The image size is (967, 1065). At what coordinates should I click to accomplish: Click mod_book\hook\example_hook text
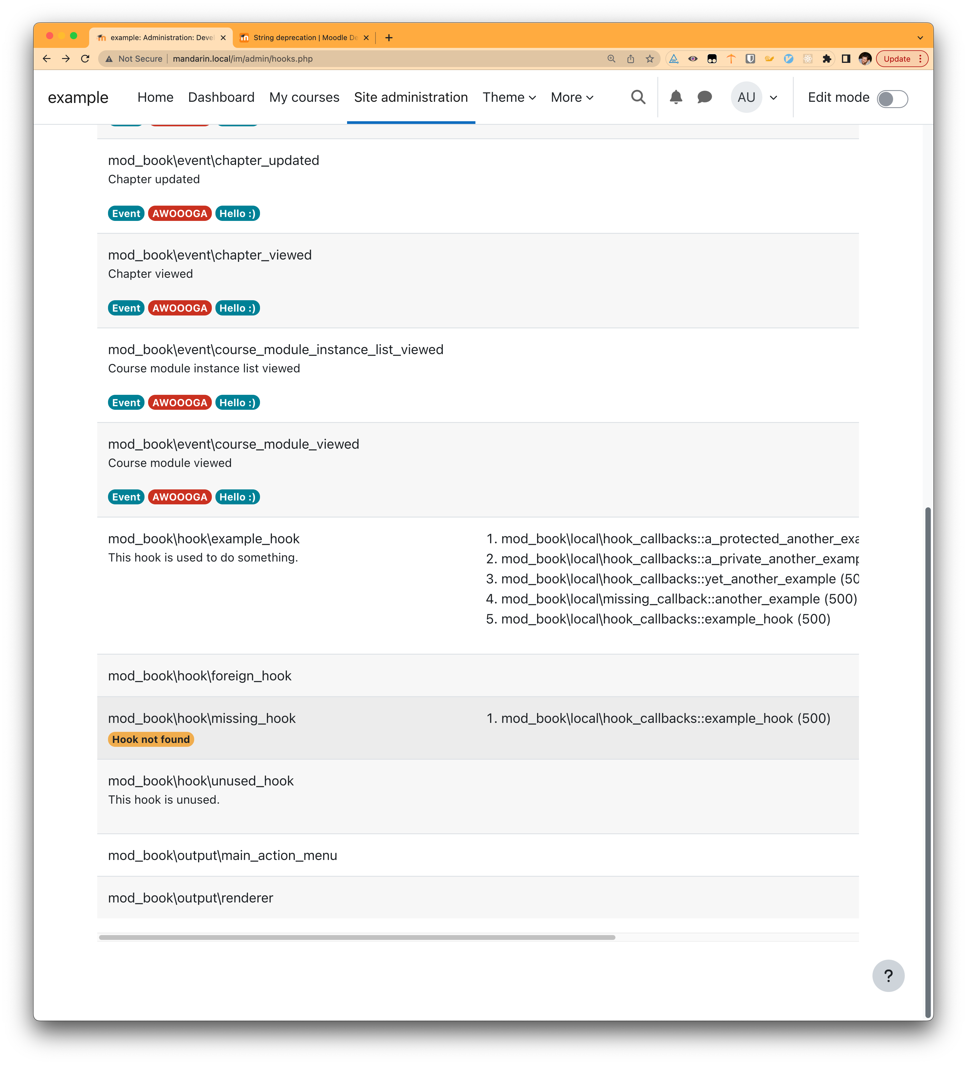(x=204, y=539)
